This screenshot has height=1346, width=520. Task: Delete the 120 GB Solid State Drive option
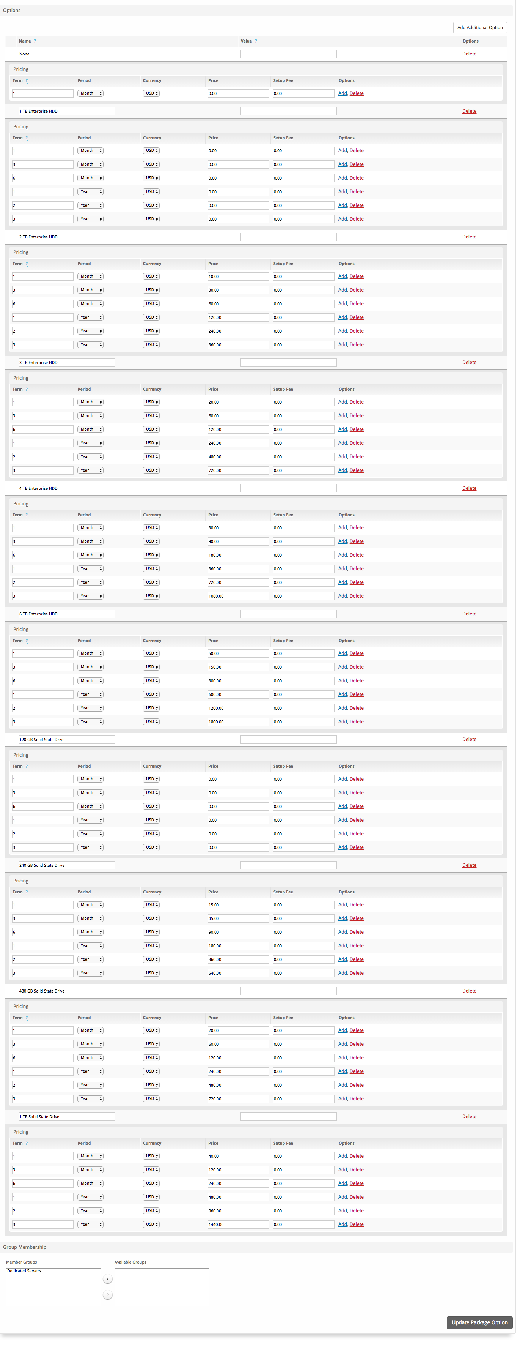[469, 740]
